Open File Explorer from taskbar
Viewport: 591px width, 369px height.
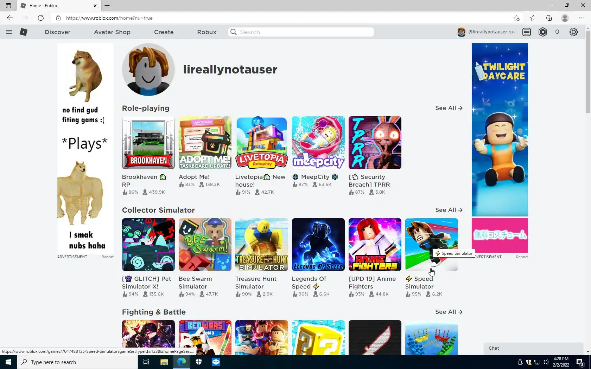coord(164,362)
